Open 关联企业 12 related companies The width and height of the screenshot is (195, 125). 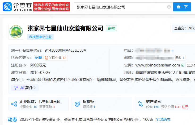(x=55, y=58)
